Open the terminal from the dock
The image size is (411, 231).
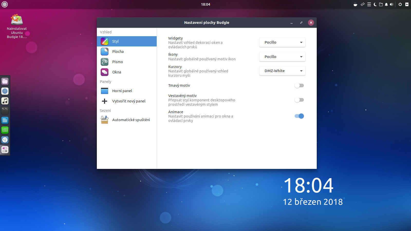5,111
